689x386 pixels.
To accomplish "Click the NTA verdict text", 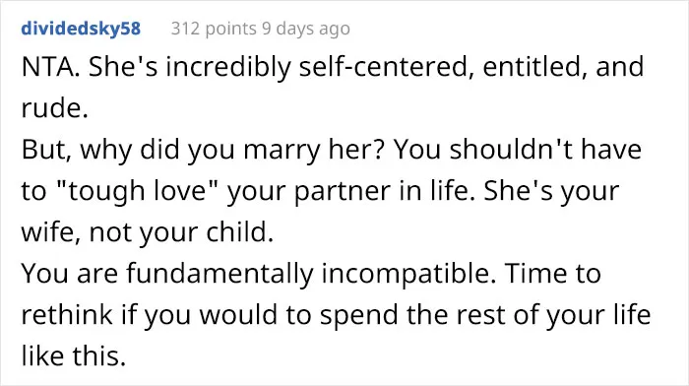I will (x=50, y=67).
